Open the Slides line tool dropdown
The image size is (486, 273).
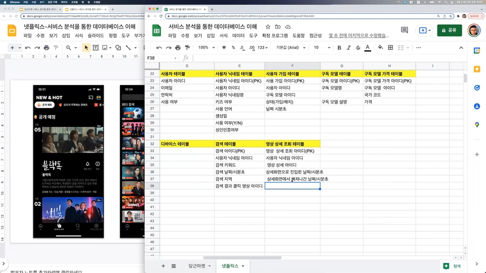point(136,48)
